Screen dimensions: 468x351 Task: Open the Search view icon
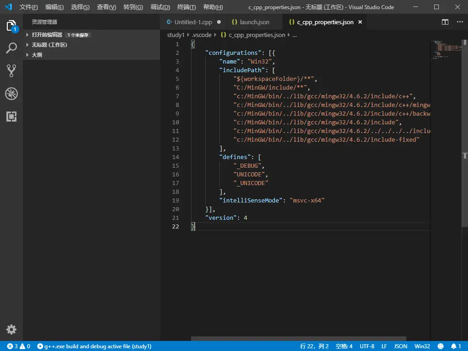pyautogui.click(x=11, y=48)
